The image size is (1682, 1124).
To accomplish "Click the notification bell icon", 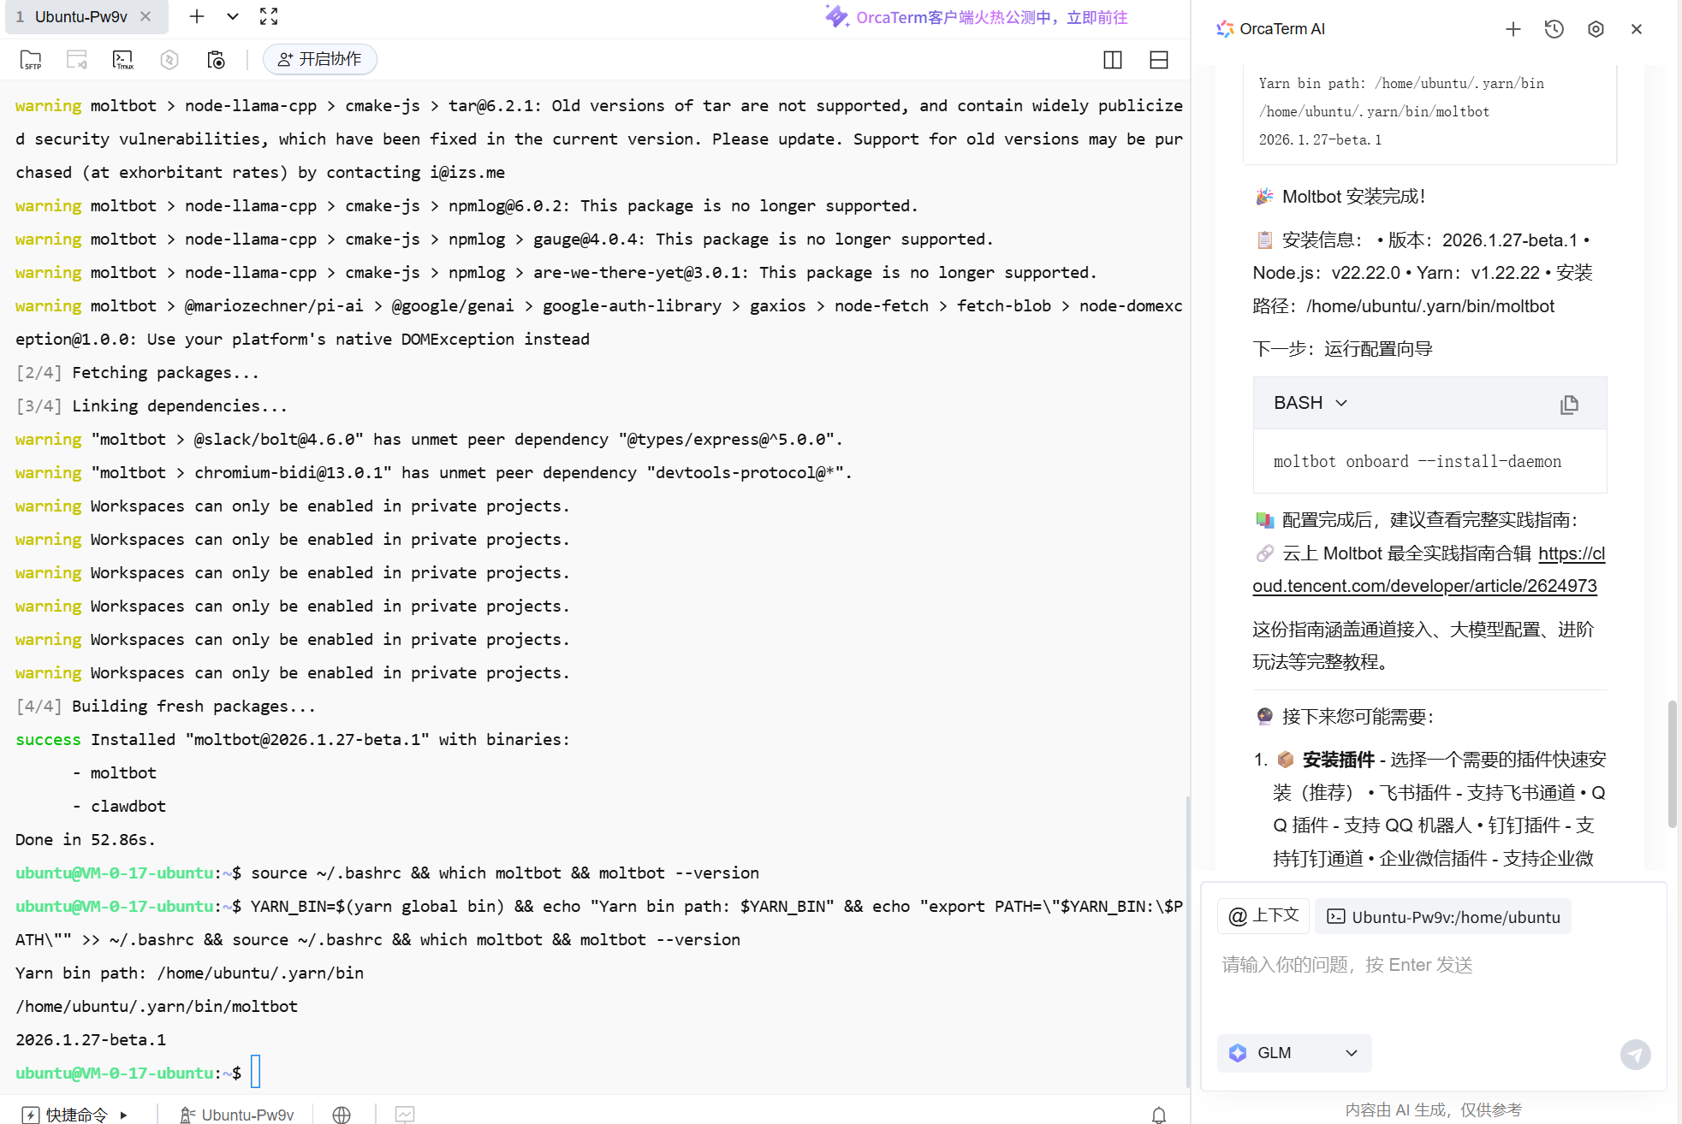I will (x=1159, y=1115).
